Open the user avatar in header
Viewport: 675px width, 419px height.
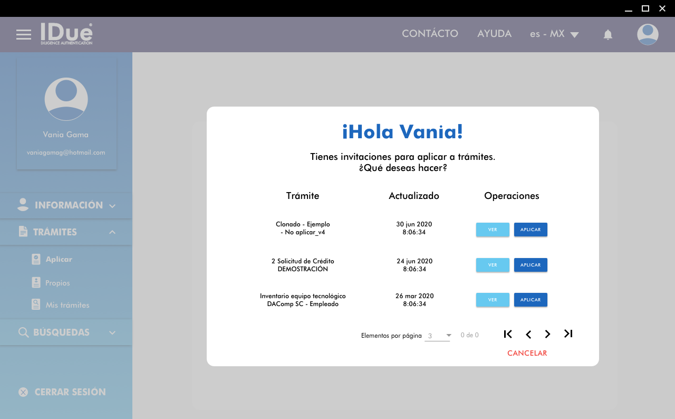click(647, 34)
